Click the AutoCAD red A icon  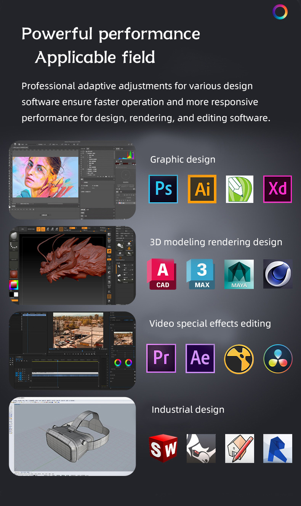[x=162, y=274]
